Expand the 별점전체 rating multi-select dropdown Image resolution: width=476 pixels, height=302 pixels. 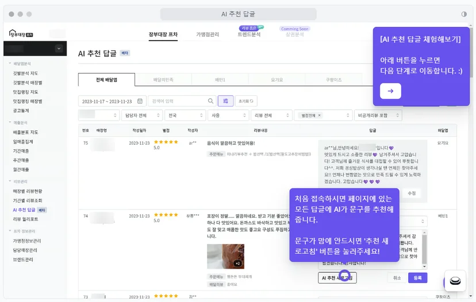[348, 115]
